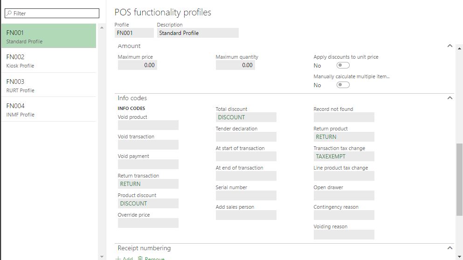Click the main form vertical scrollbar

coord(459,179)
